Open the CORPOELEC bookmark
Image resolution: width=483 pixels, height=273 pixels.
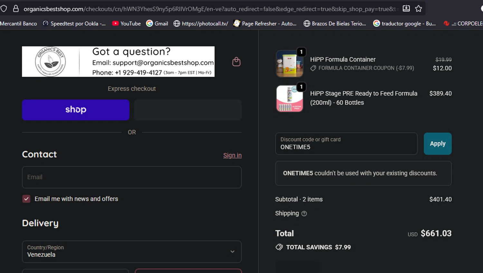click(463, 23)
